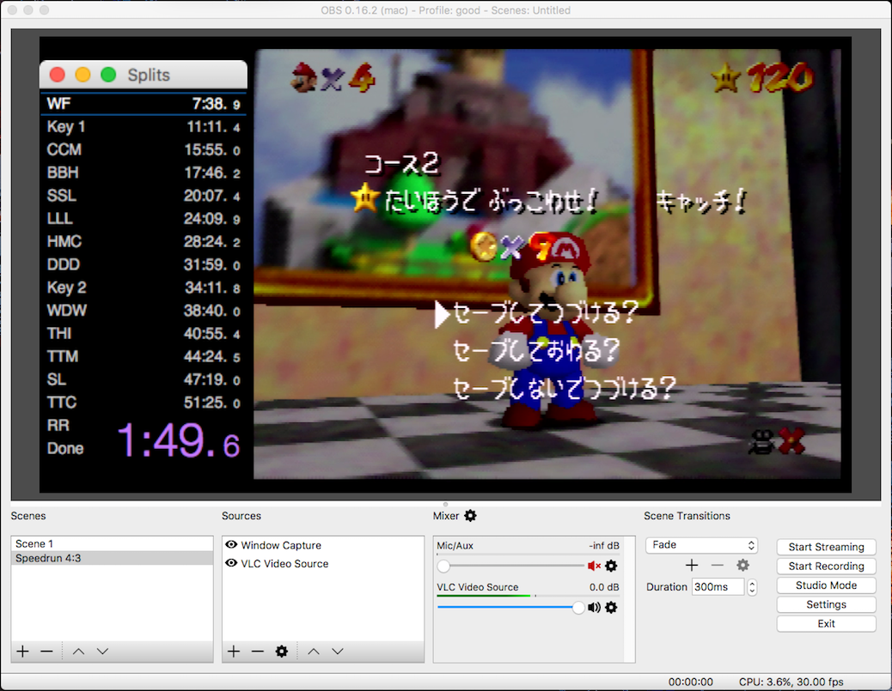Screen dimensions: 892x691
Task: Click the Key 1 split time 11:11.4
Action: point(213,127)
